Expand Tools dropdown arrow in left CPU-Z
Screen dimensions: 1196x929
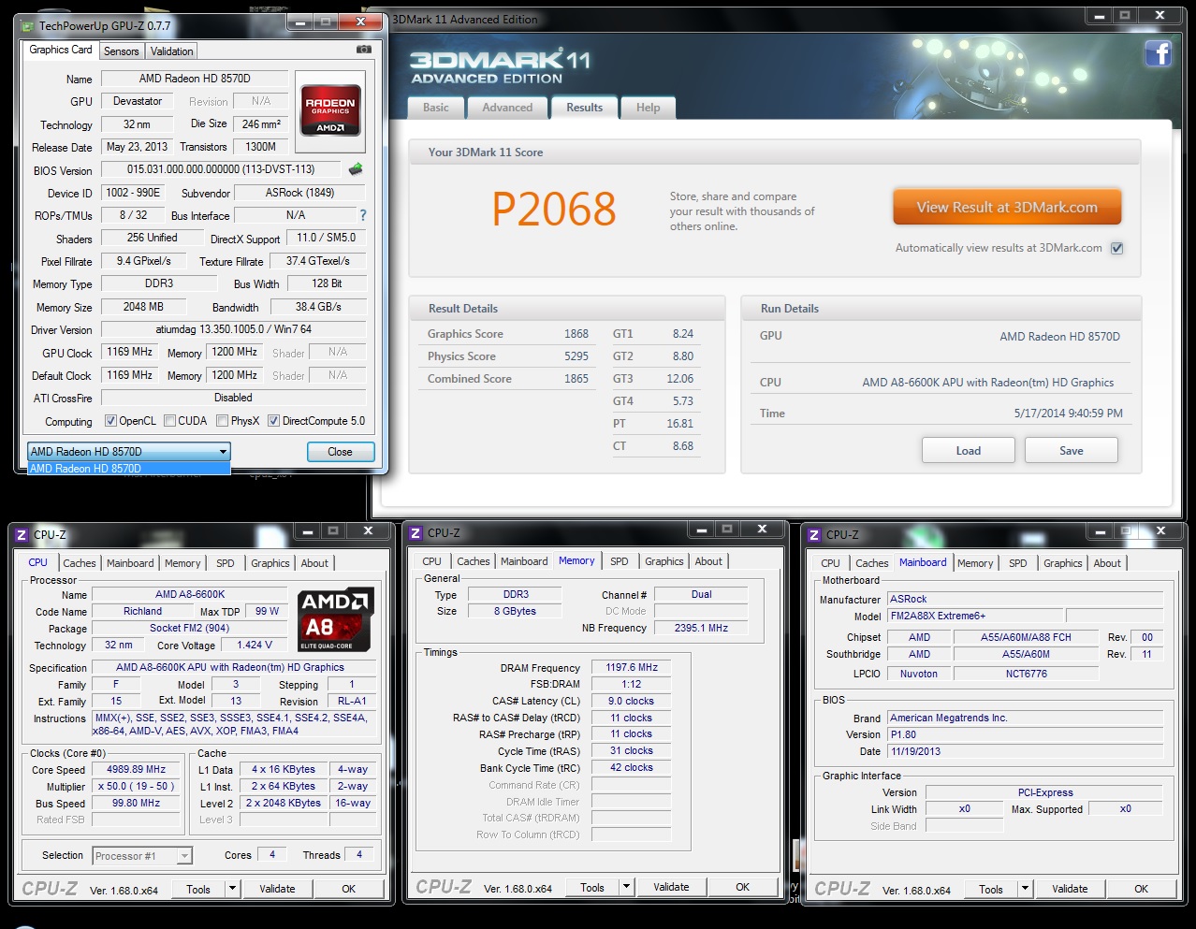(233, 889)
